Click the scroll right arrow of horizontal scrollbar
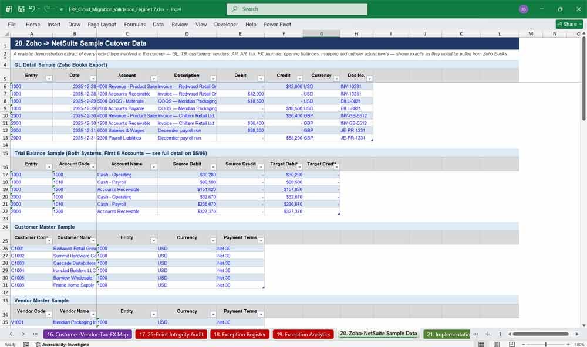587x347 pixels. pyautogui.click(x=577, y=334)
